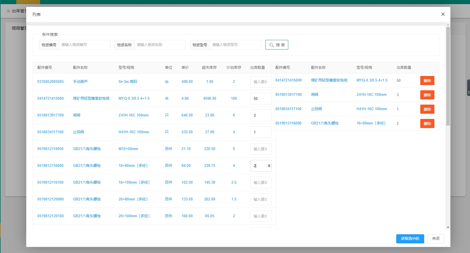Select code 0414721415000 in left table

51,99
